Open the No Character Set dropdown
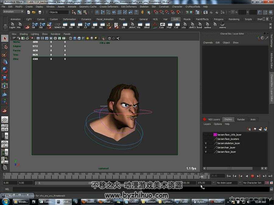This screenshot has height=205, width=274. 253,183
